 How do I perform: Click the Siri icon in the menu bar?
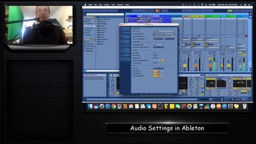click(x=245, y=4)
